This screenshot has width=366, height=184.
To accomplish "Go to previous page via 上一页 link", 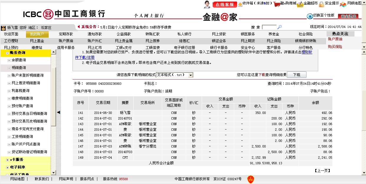I will (x=322, y=170).
